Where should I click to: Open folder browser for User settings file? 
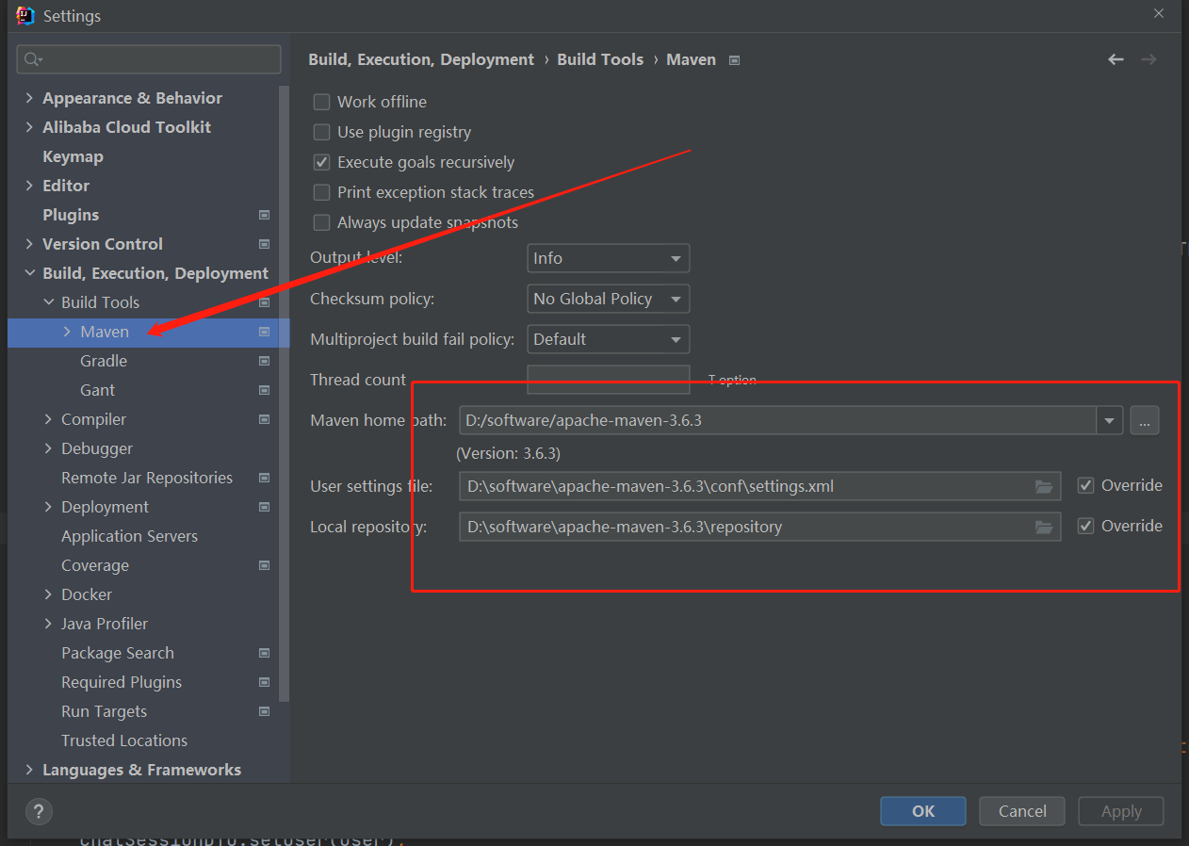coord(1044,486)
